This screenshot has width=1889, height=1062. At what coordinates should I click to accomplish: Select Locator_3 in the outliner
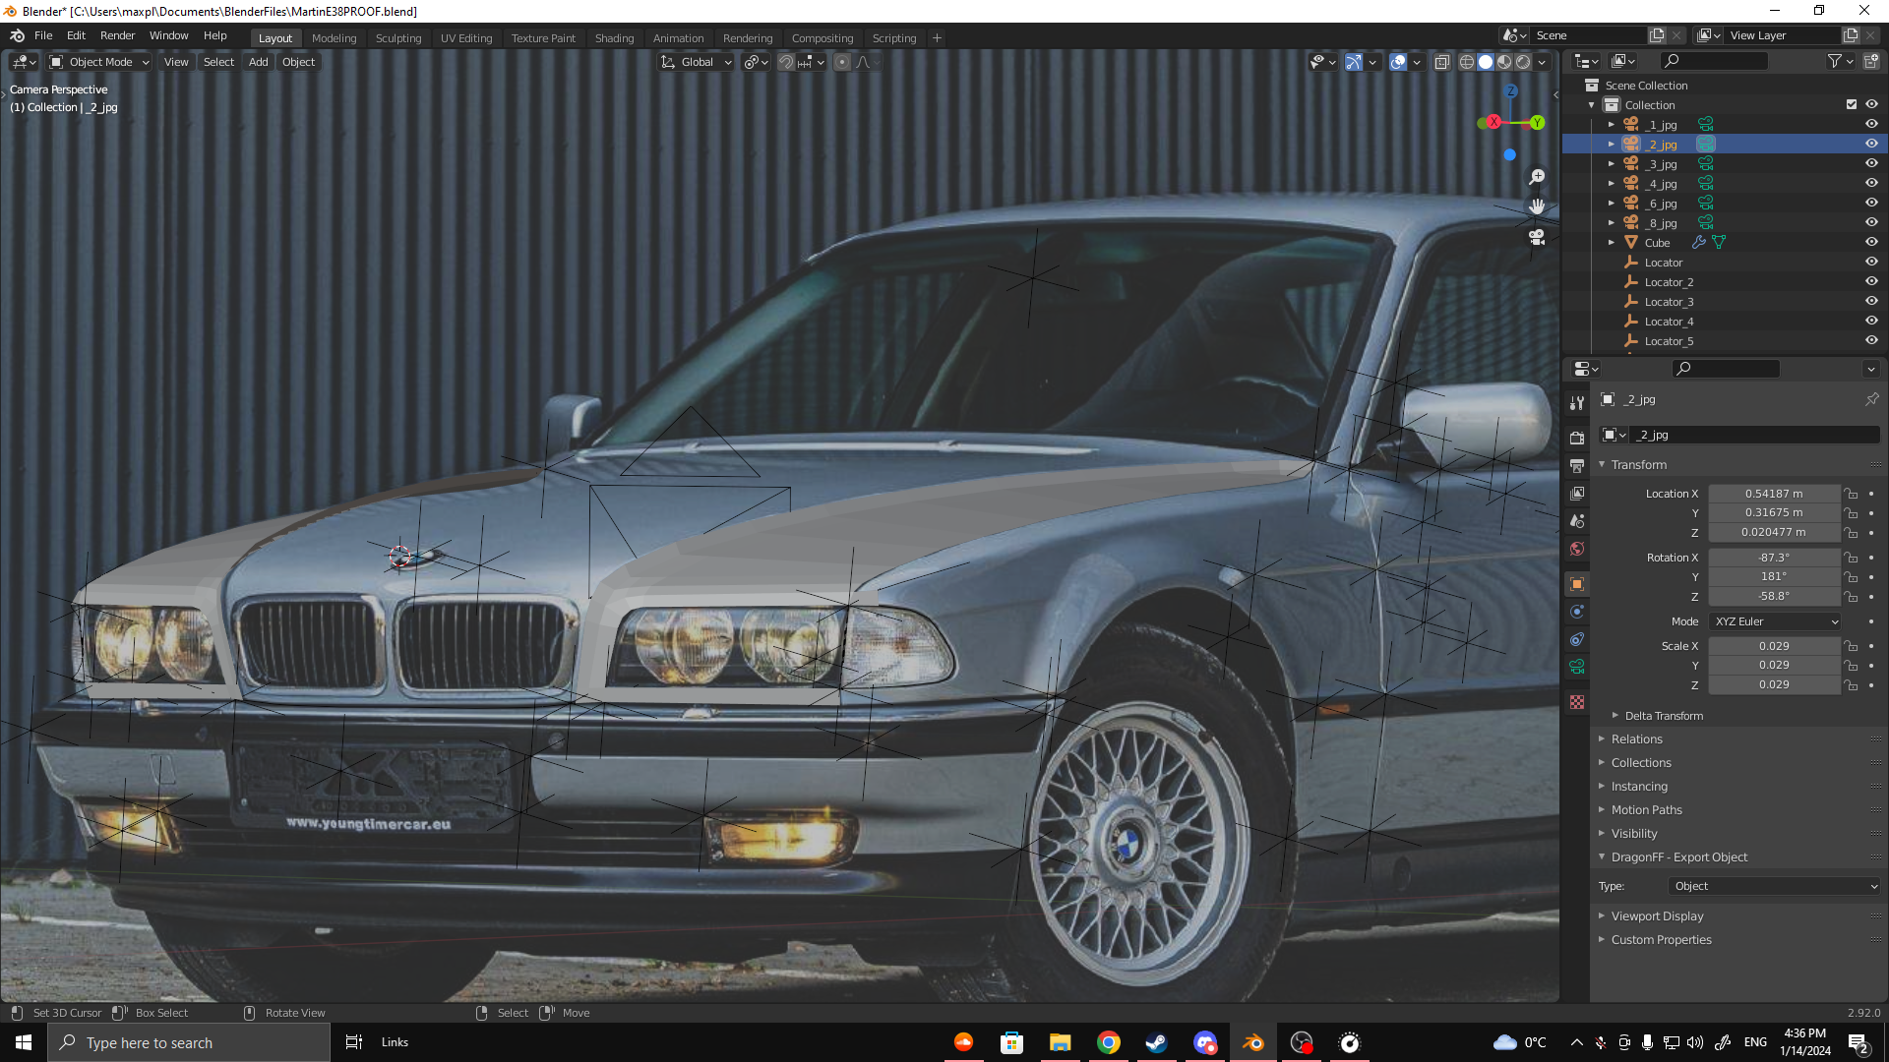[1669, 302]
